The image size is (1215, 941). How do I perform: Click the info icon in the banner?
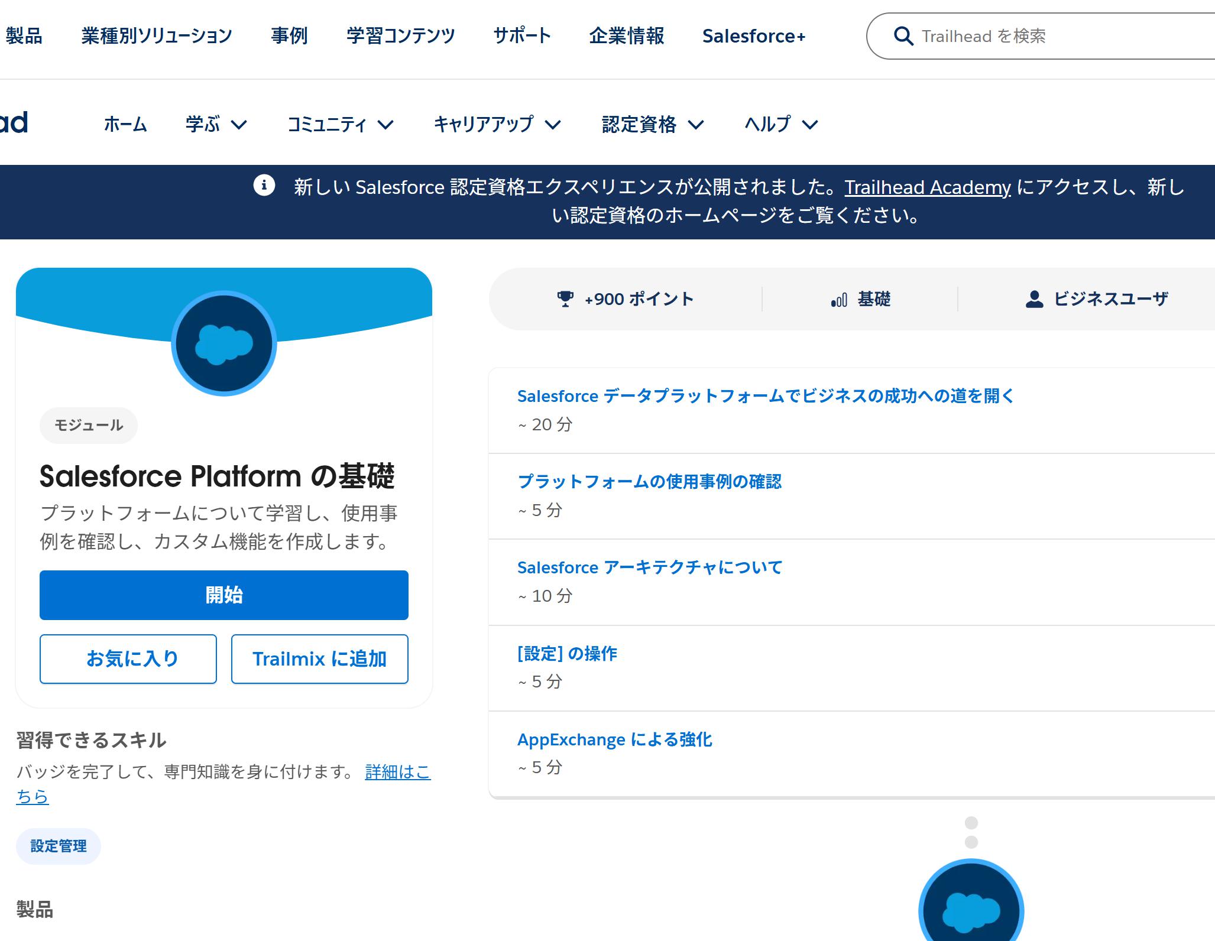click(264, 185)
